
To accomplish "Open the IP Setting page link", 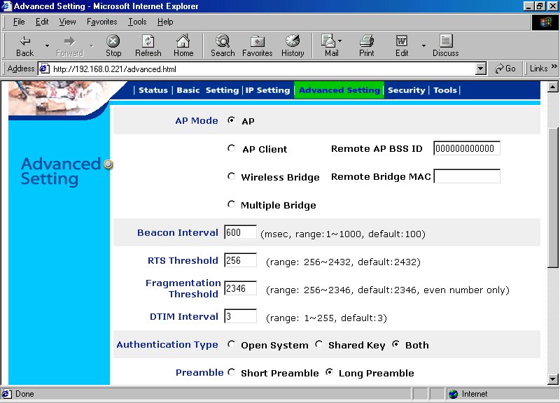I will [267, 90].
